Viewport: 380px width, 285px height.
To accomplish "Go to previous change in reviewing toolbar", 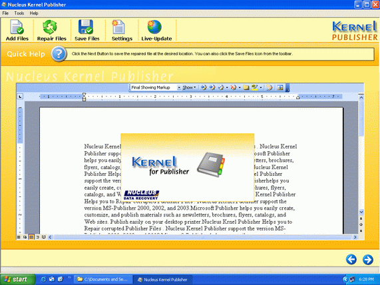I will coord(204,87).
